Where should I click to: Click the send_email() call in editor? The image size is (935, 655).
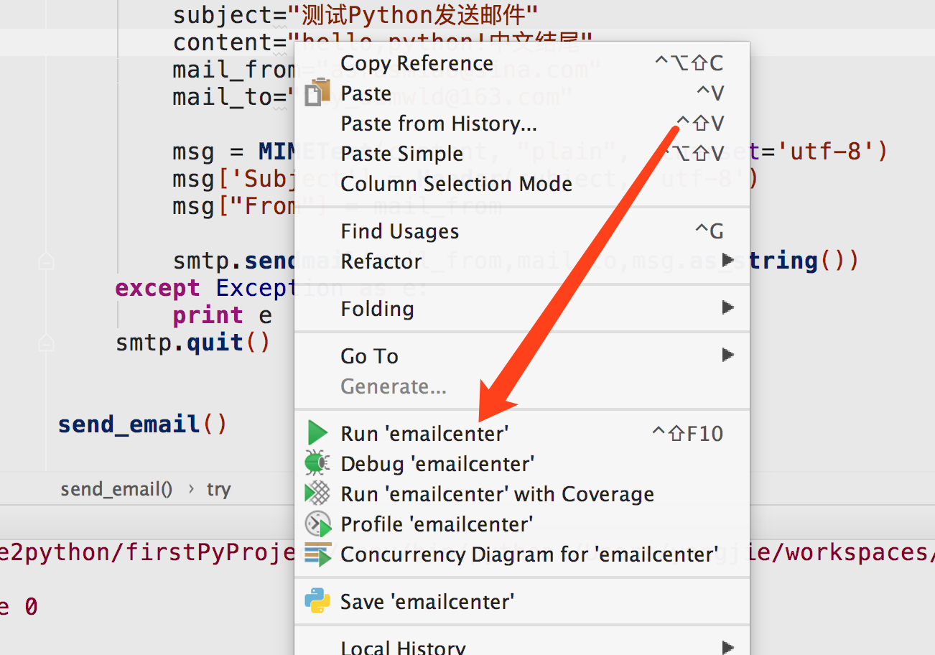click(142, 424)
